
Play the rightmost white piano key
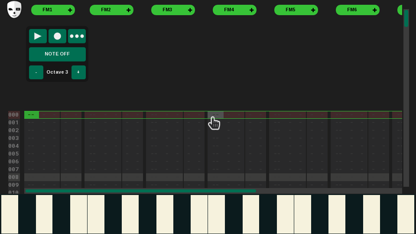(x=406, y=214)
